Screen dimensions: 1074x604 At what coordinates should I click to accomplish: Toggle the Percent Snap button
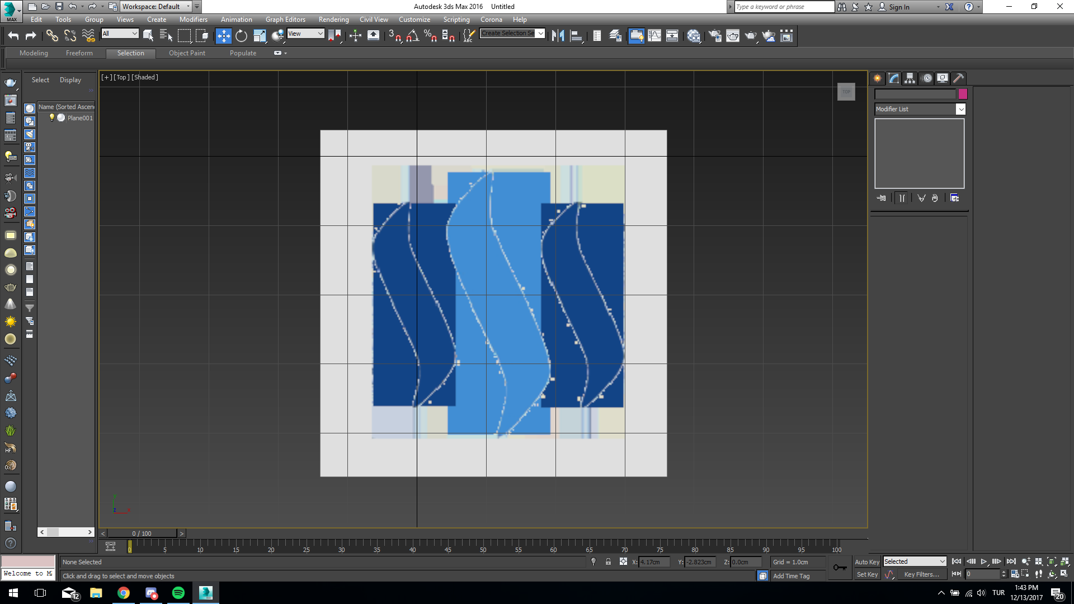[430, 36]
